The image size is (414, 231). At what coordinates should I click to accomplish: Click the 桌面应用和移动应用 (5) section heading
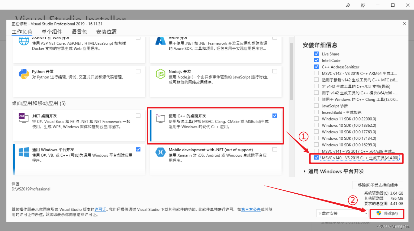[x=39, y=103]
